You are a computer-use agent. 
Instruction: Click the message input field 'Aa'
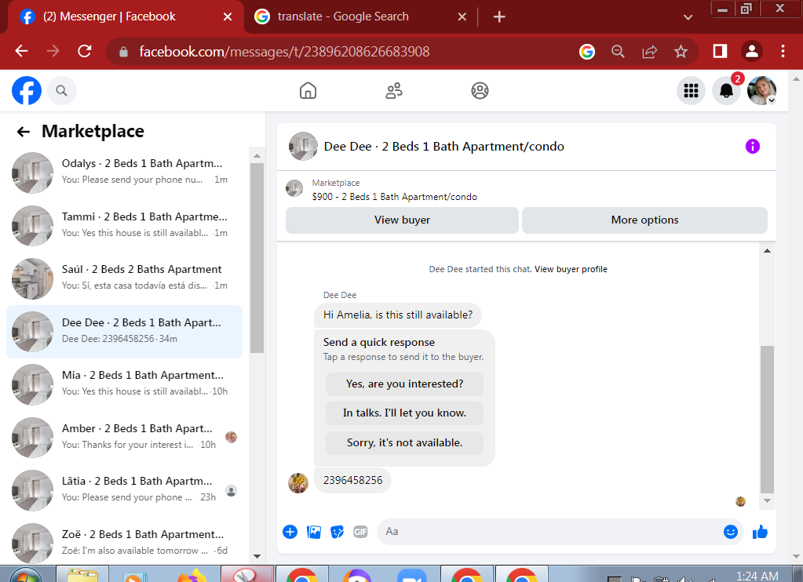coord(550,532)
